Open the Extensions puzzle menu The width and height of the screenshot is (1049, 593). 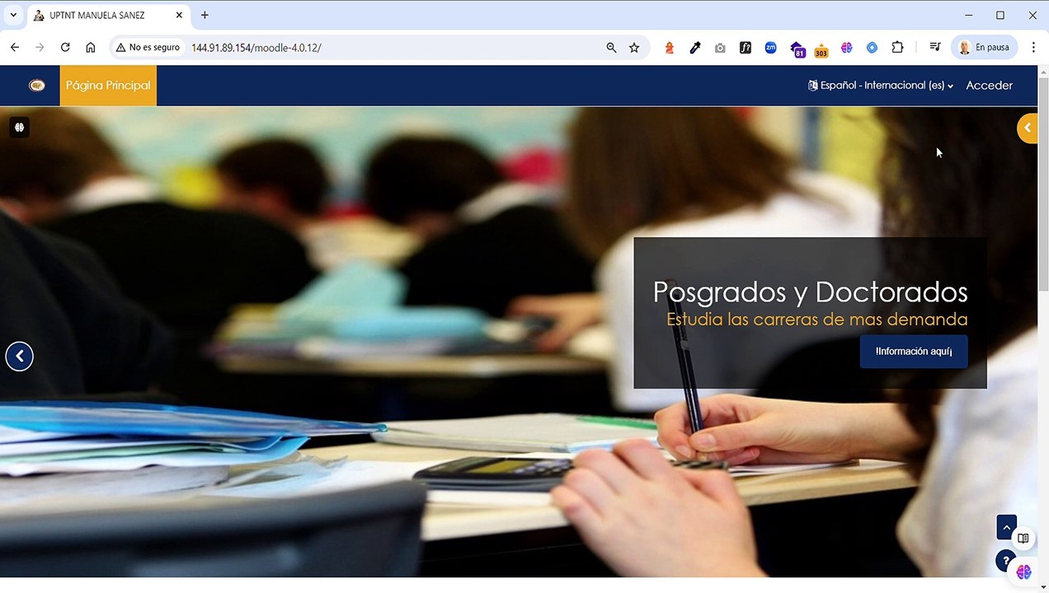(x=897, y=48)
